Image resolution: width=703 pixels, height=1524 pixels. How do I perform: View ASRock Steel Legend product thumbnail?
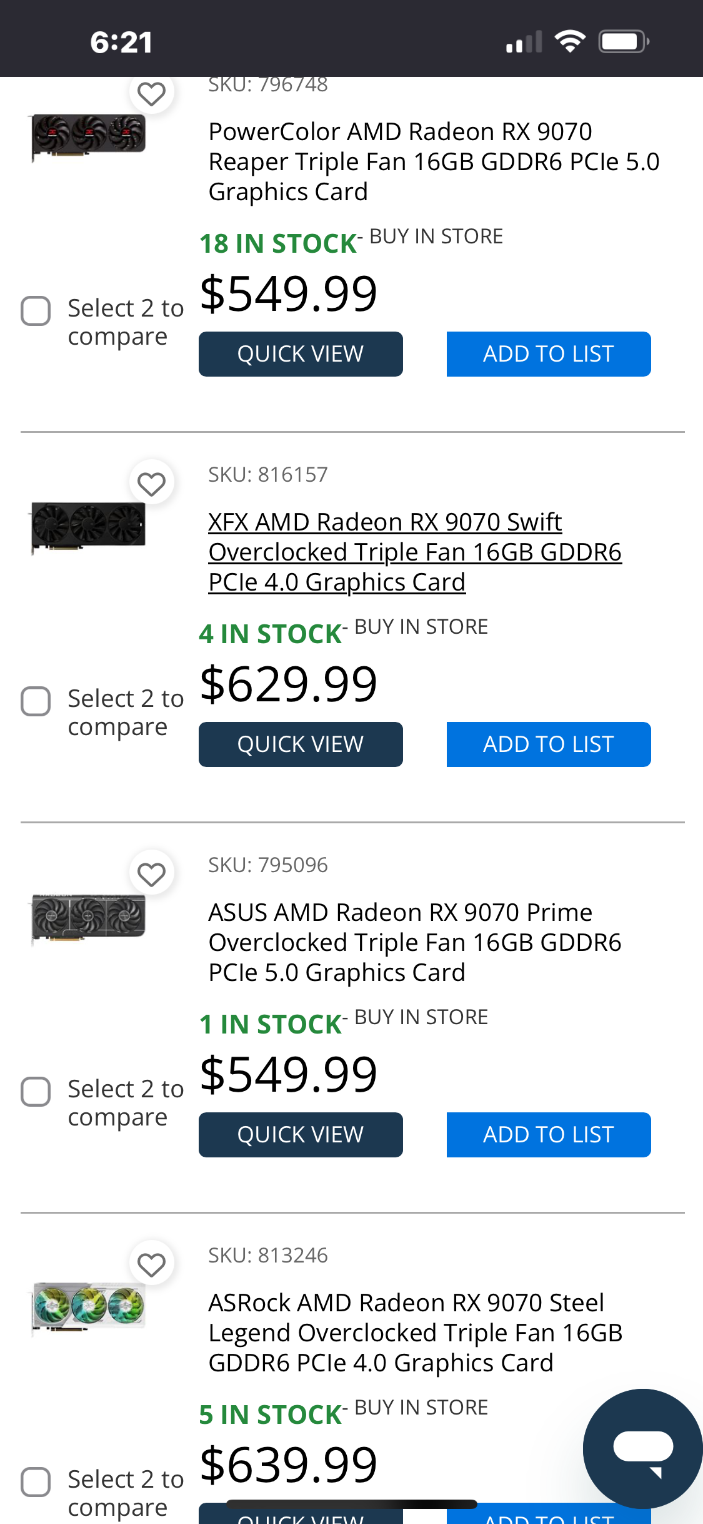point(89,1307)
